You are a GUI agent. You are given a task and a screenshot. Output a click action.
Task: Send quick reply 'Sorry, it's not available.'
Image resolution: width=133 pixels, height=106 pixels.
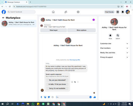pos(57,88)
